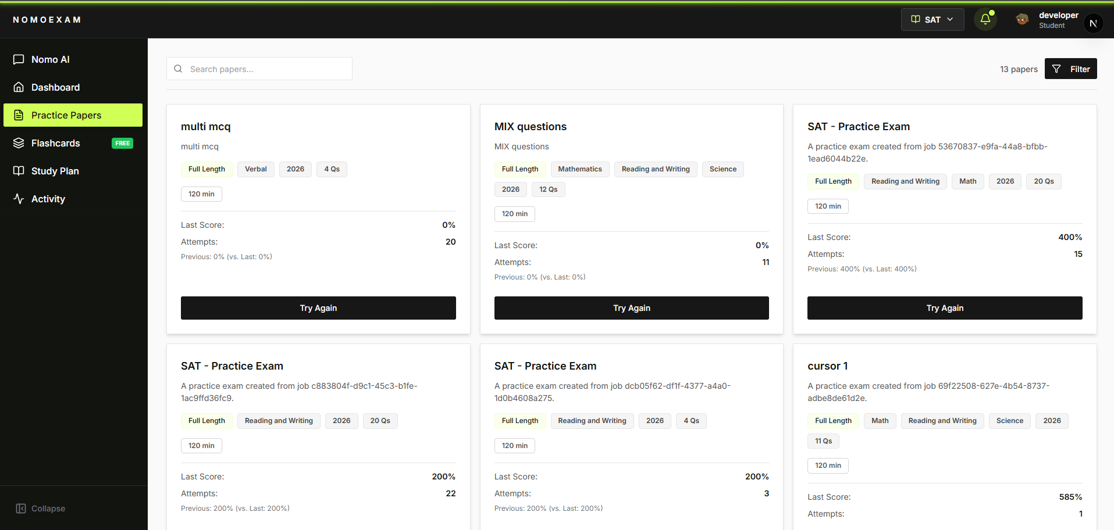Go to Nomo AI page
The width and height of the screenshot is (1114, 530).
[x=73, y=59]
